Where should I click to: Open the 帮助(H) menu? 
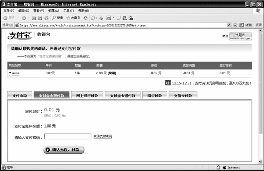[84, 11]
